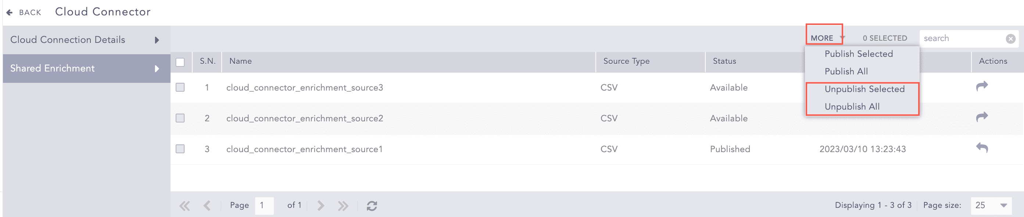Publish cloud_connector_enrichment_source2 using its action arrow
Screen dimensions: 1024x217
pyautogui.click(x=981, y=117)
